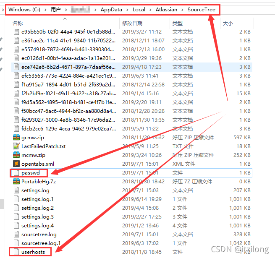Expand the chevron after Windows (C:) breadcrumb

coord(45,10)
